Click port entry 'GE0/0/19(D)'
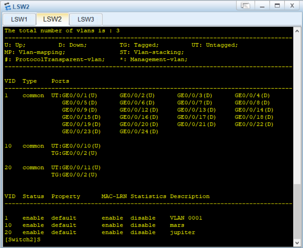 (x=81, y=124)
